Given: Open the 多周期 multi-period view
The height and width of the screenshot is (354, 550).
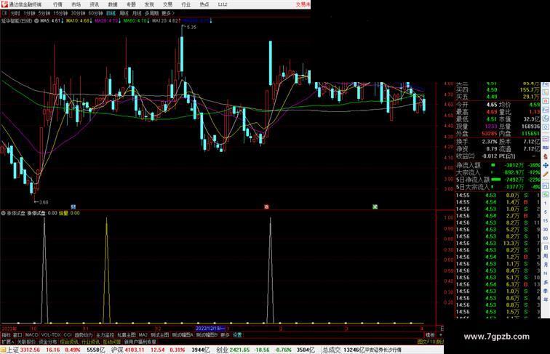Looking at the screenshot, I should (x=151, y=13).
